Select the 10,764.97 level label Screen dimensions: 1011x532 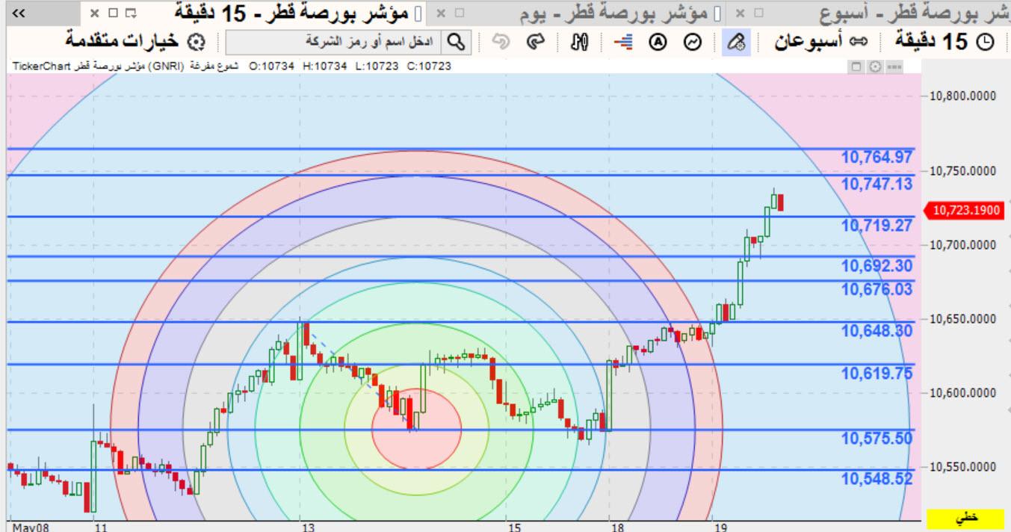(x=877, y=157)
